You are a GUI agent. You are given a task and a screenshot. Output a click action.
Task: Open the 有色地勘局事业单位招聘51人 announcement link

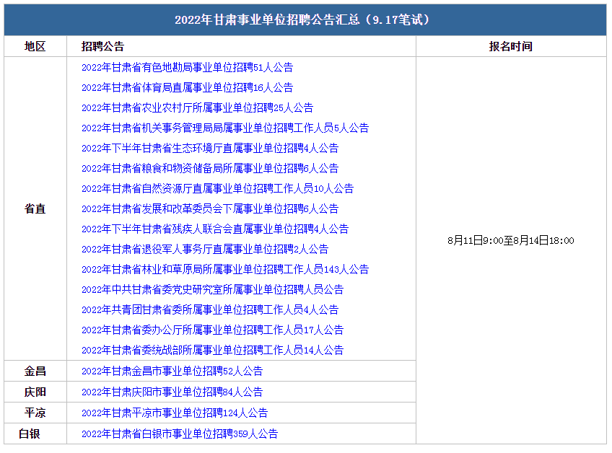click(x=188, y=68)
